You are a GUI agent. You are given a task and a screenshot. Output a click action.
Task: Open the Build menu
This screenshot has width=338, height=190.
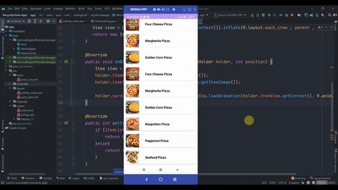click(x=81, y=8)
